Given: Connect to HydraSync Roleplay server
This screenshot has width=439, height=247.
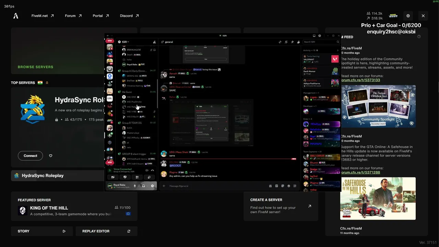Looking at the screenshot, I should tap(31, 156).
